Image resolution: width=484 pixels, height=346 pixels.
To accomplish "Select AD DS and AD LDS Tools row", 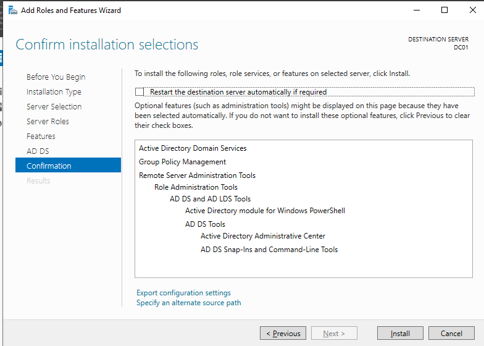I will (210, 199).
